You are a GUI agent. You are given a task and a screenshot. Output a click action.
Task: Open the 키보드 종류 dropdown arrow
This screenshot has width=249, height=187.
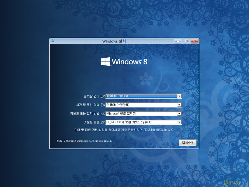pyautogui.click(x=179, y=122)
